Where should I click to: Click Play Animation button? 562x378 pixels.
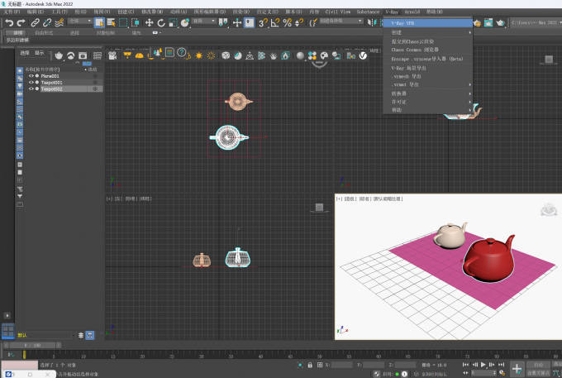[x=483, y=365]
